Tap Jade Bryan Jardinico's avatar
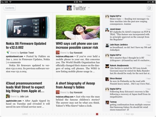 click(x=107, y=45)
